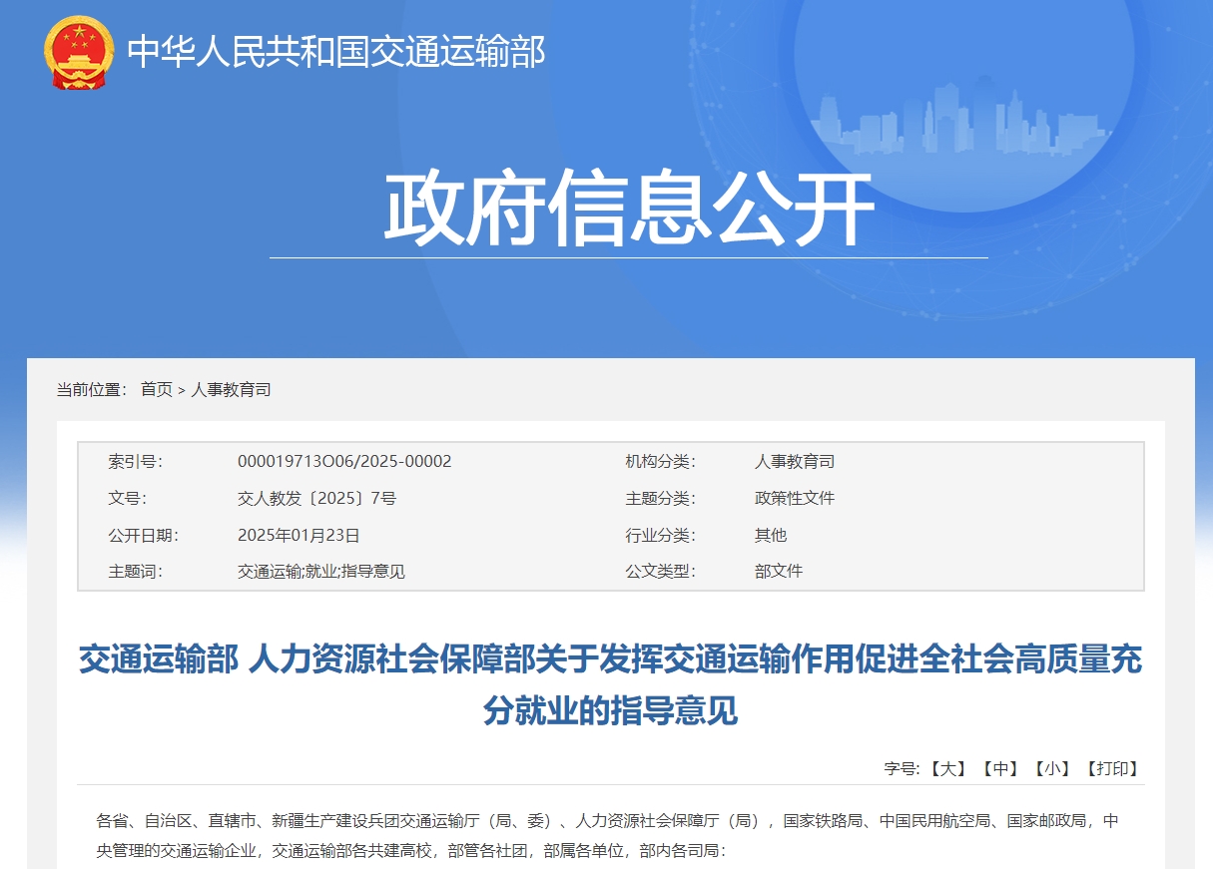This screenshot has width=1213, height=869.
Task: Click the 当前位置 breadcrumb label
Action: pyautogui.click(x=92, y=389)
